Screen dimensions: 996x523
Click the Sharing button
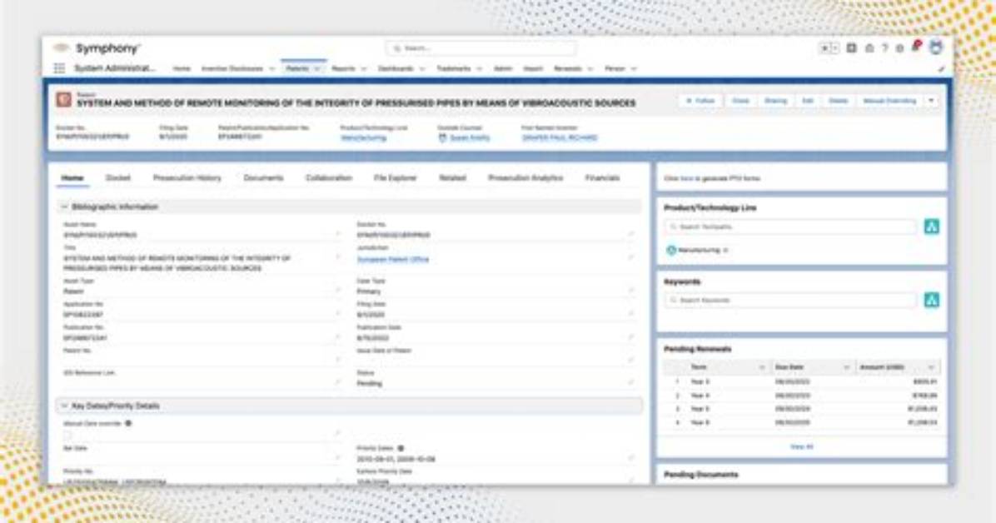(x=775, y=101)
